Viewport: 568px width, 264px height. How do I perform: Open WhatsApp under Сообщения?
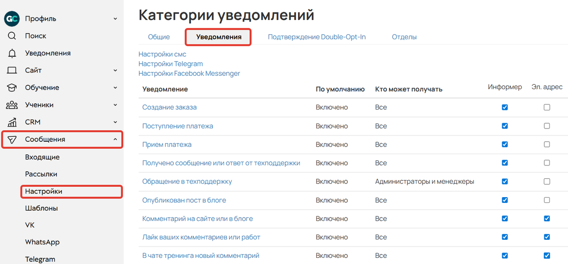coord(42,242)
